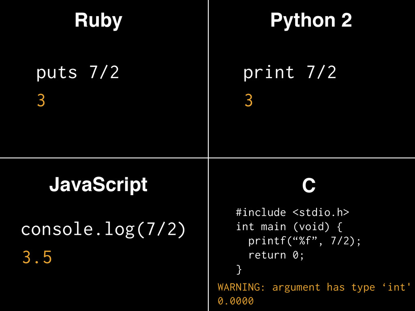Click the 0.0000 output in C panel
This screenshot has width=415, height=311.
tap(235, 301)
